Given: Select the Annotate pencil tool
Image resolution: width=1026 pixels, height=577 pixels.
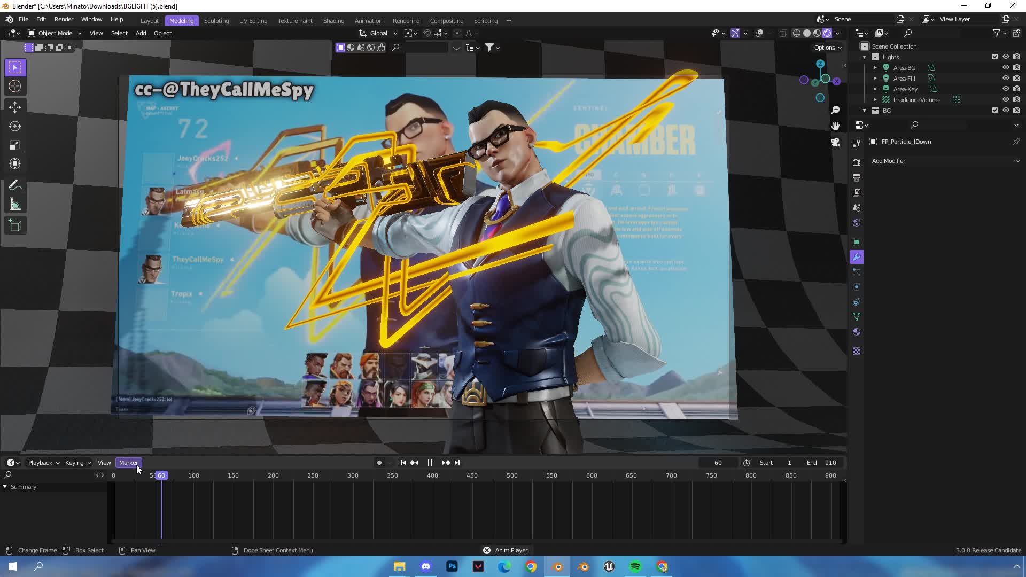Looking at the screenshot, I should (15, 185).
